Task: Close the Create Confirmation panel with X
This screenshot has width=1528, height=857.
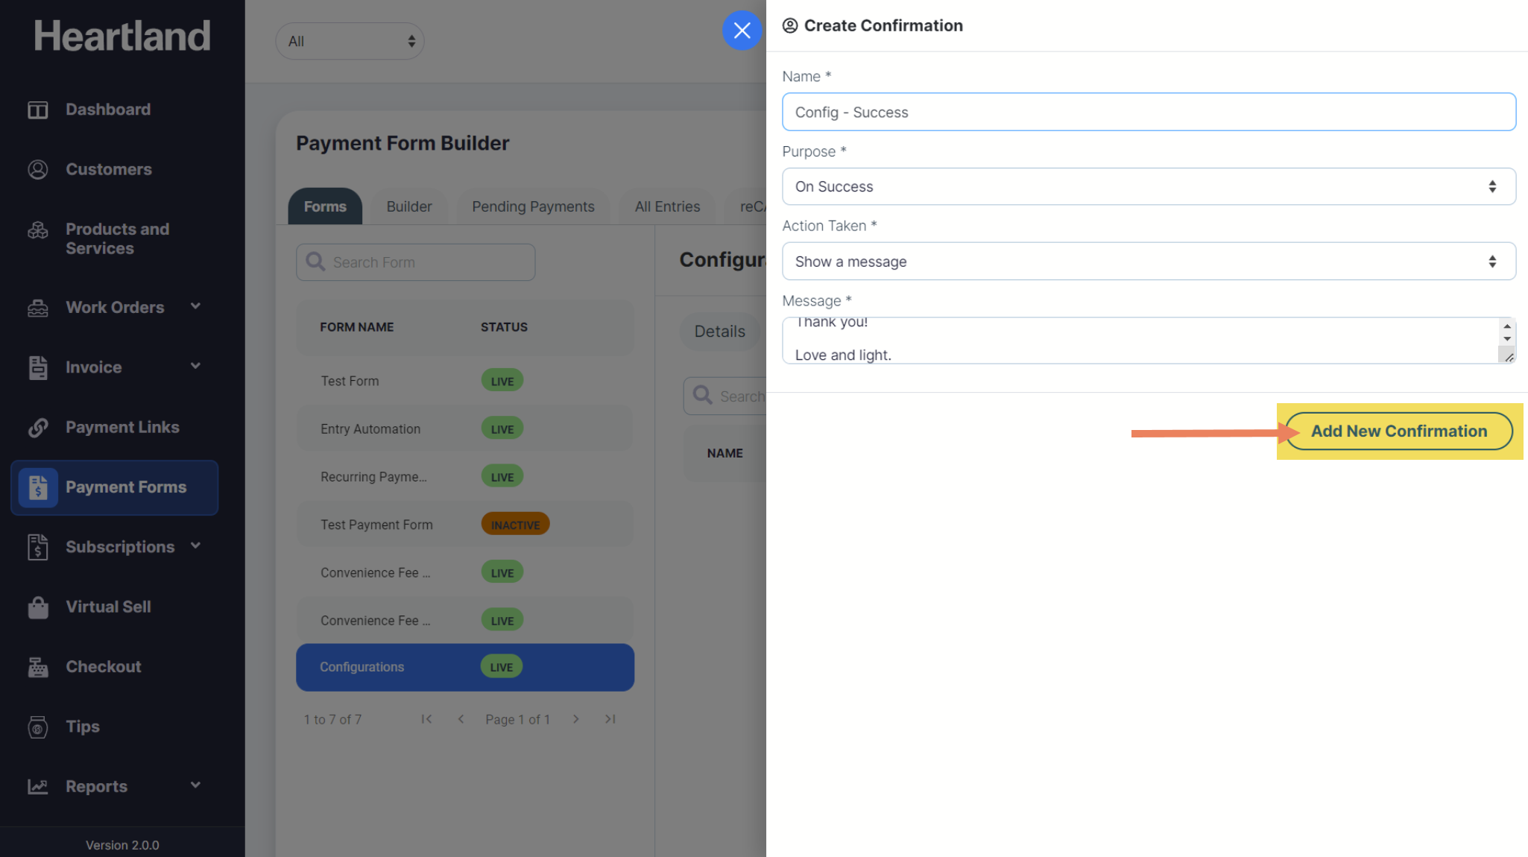Action: (741, 31)
